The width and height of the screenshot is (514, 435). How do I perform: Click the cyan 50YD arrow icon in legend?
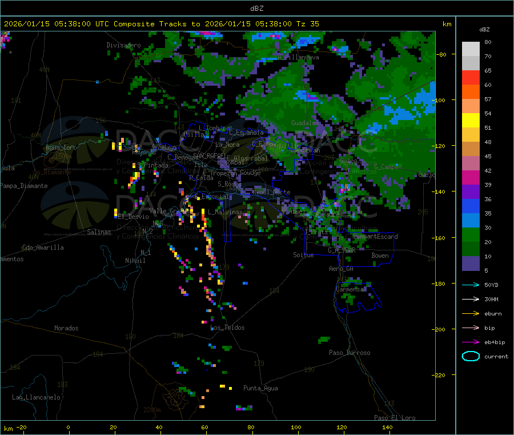[471, 285]
